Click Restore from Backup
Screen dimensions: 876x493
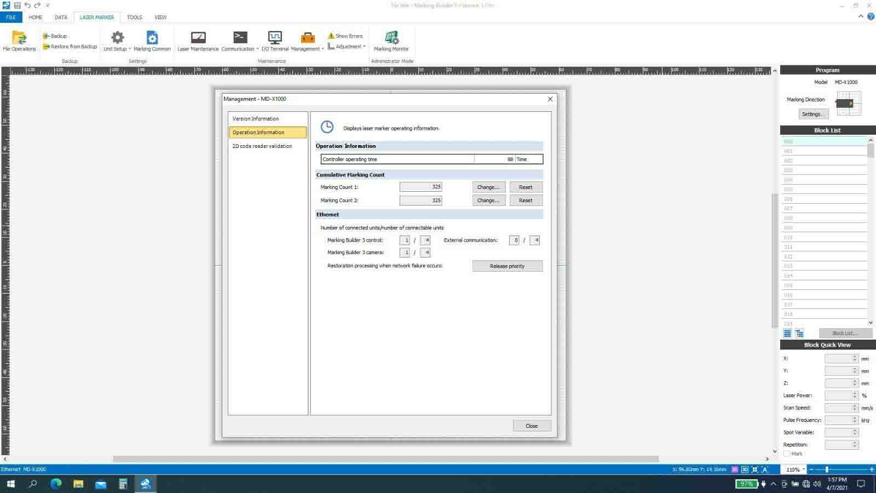(x=70, y=47)
